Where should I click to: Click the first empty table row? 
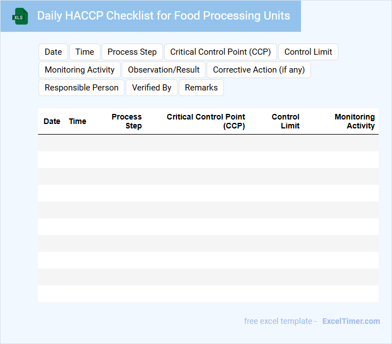[208, 143]
